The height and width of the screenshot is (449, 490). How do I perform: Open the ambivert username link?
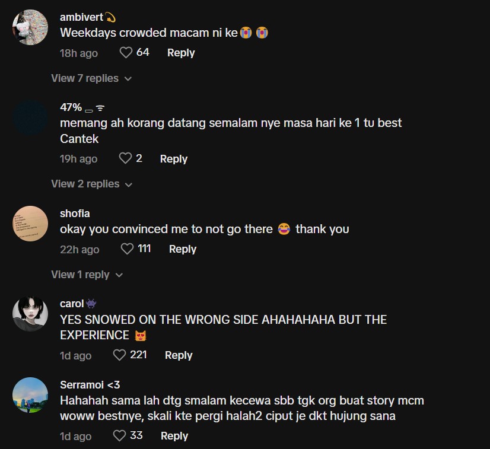(81, 17)
